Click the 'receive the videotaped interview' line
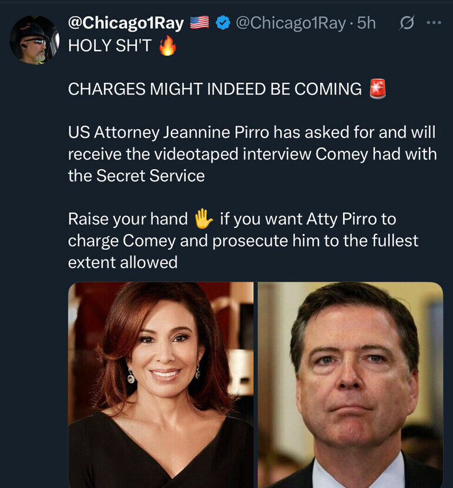Screen dimensions: 453x488 (252, 154)
